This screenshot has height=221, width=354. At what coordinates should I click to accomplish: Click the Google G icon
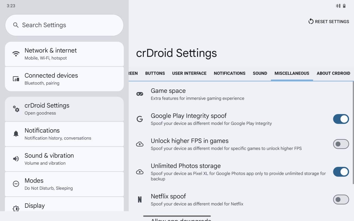(140, 119)
